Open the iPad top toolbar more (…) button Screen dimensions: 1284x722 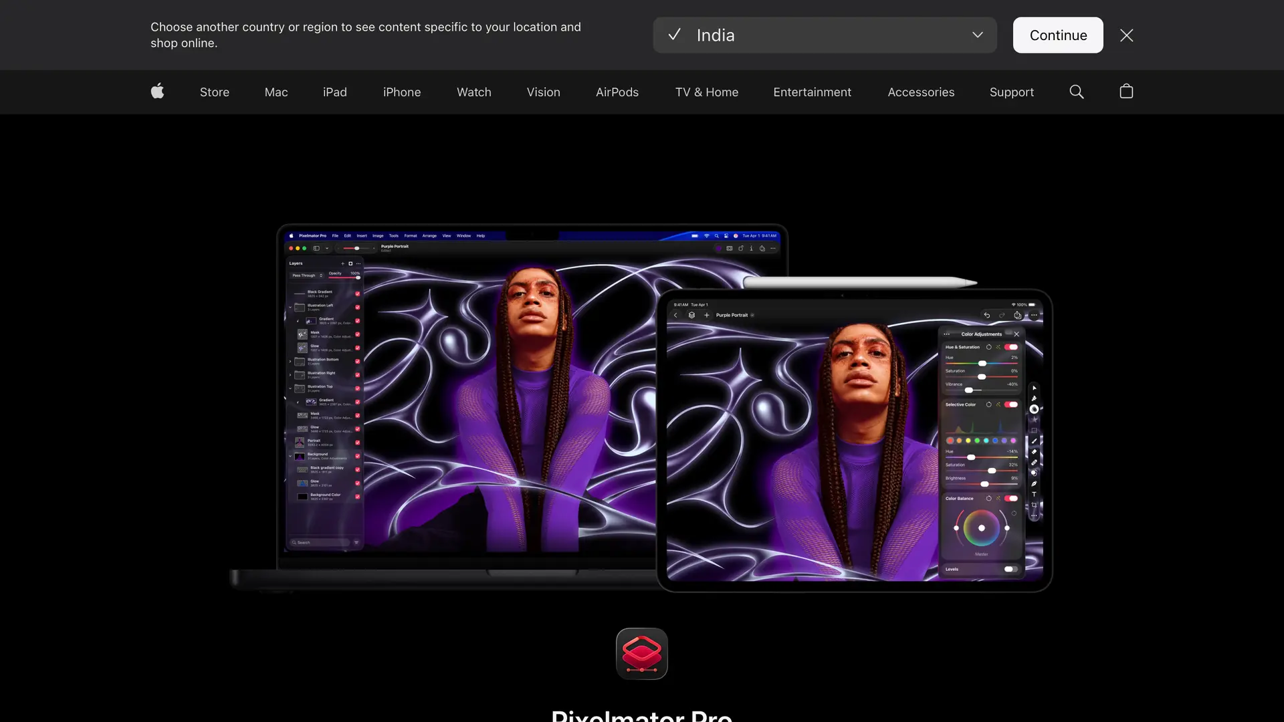click(1034, 315)
